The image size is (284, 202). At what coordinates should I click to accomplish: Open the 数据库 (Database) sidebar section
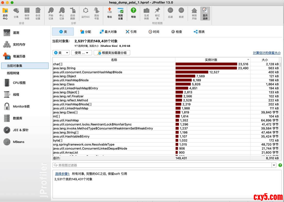17,118
